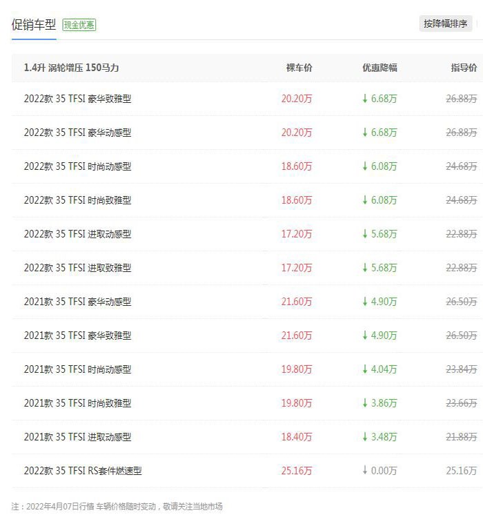Click the 指导价 column header
The image size is (483, 515).
(x=464, y=68)
